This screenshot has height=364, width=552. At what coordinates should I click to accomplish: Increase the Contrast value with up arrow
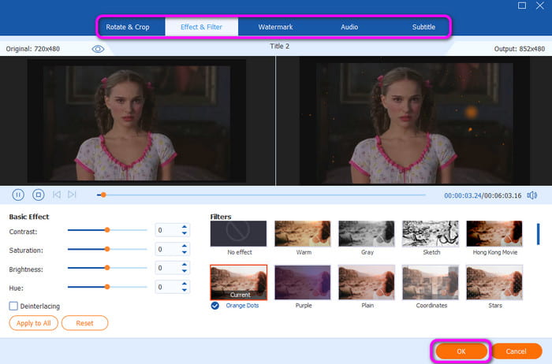point(184,227)
